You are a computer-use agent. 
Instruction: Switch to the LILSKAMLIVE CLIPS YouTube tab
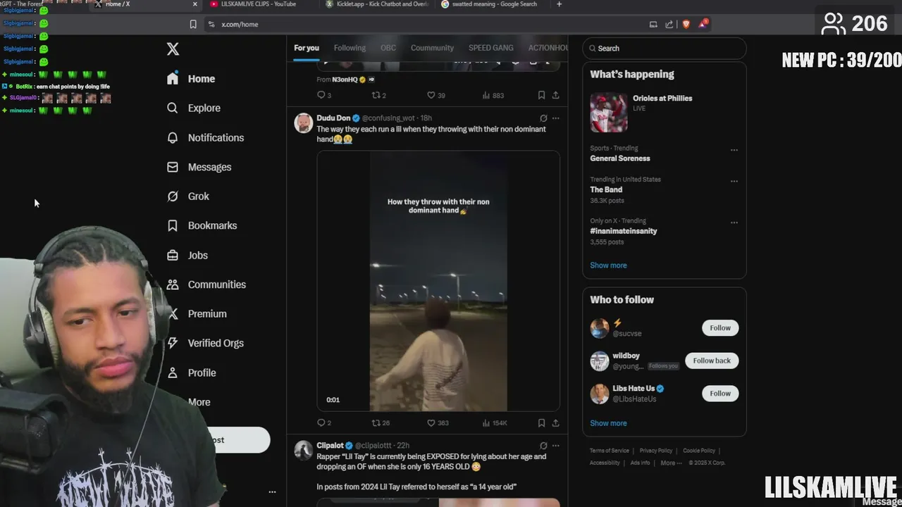click(x=258, y=4)
